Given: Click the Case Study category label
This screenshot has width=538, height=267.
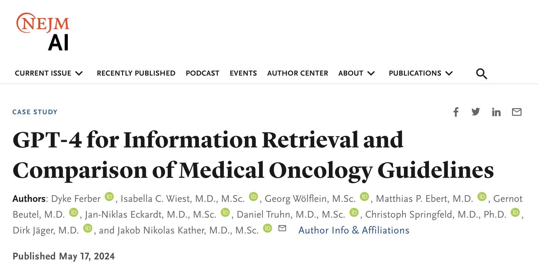Looking at the screenshot, I should pyautogui.click(x=35, y=112).
